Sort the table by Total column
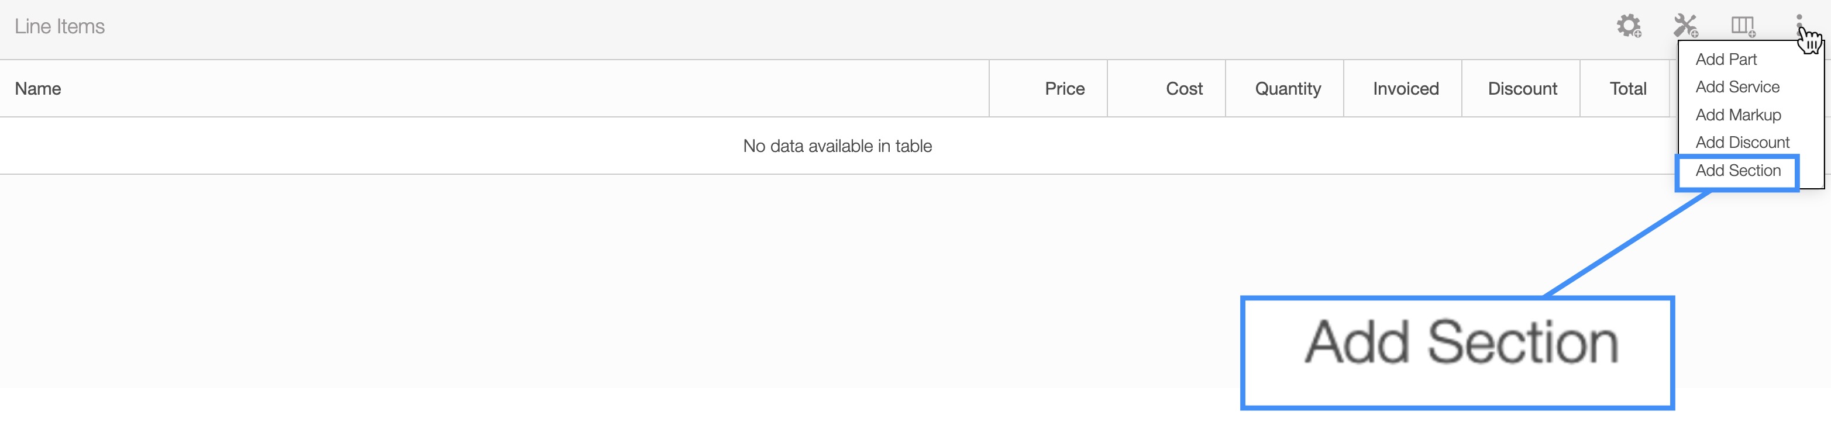Screen dimensions: 1831x436 [x=1627, y=89]
